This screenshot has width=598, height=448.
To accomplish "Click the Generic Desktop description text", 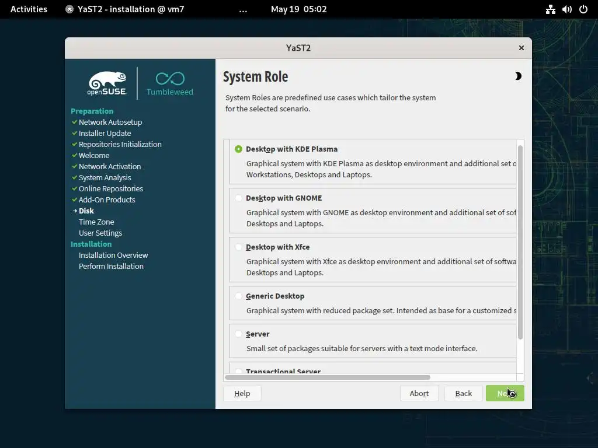I will point(381,311).
